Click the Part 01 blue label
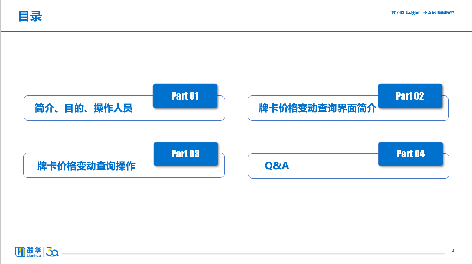 click(x=185, y=96)
